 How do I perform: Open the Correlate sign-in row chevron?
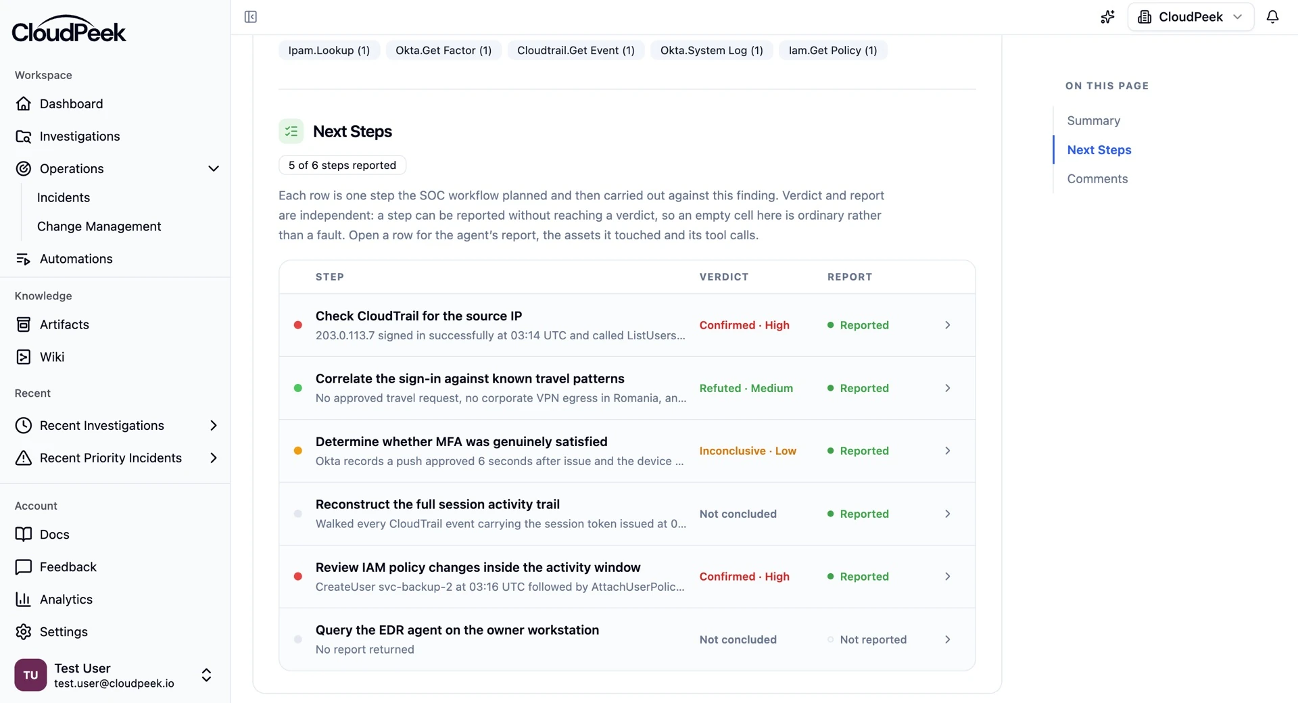click(948, 388)
